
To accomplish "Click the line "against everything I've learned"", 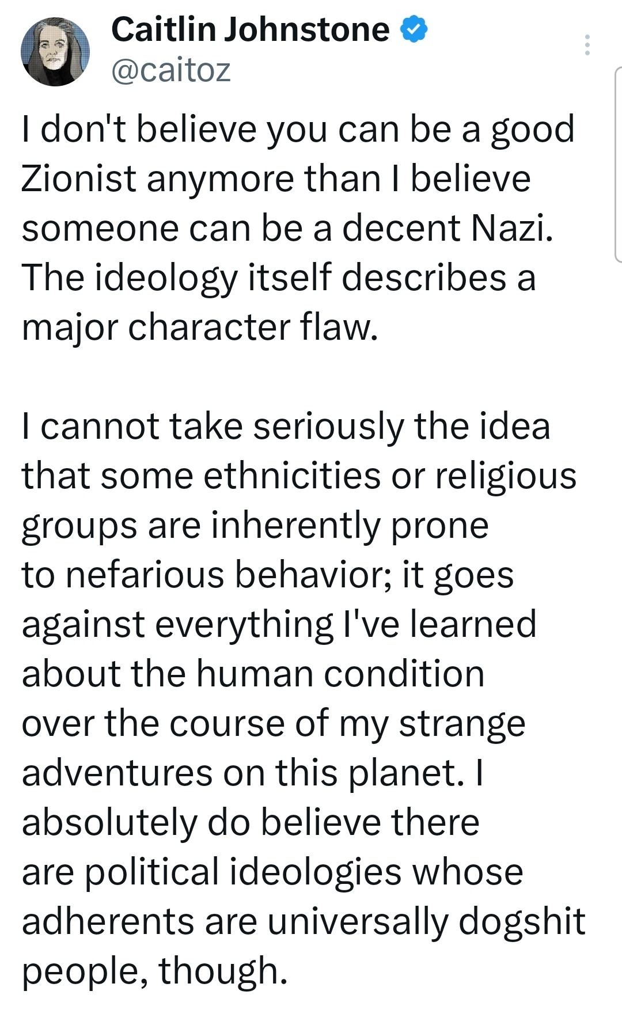I will tap(279, 625).
